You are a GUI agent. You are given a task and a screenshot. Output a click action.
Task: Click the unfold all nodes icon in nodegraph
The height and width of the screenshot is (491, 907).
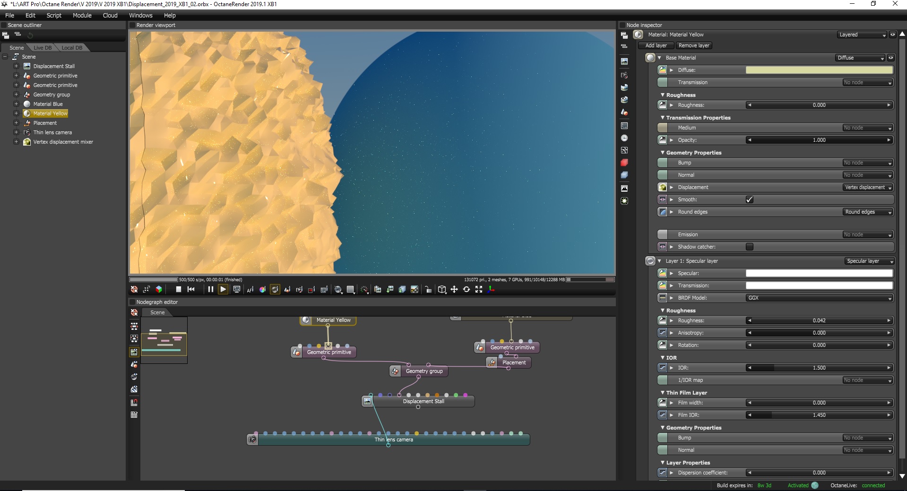click(x=134, y=326)
